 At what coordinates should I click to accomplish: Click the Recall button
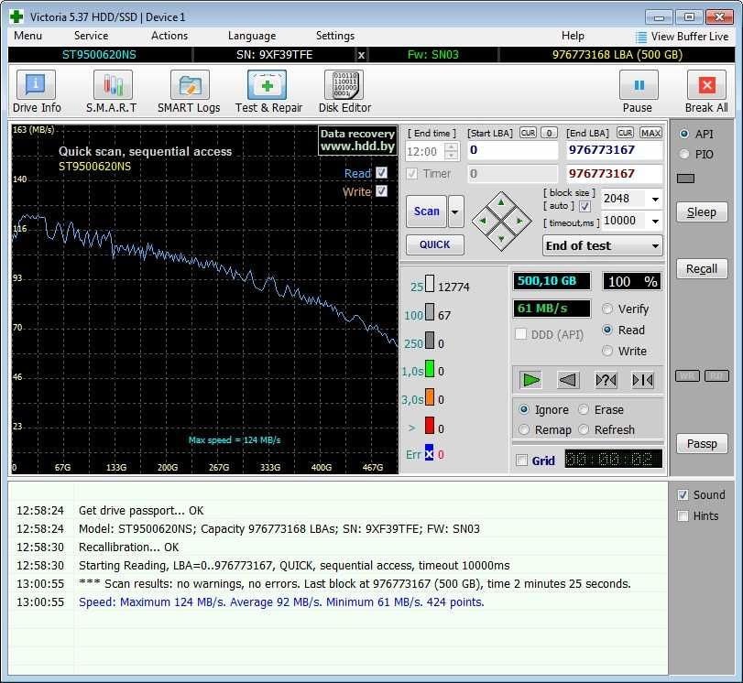coord(702,269)
